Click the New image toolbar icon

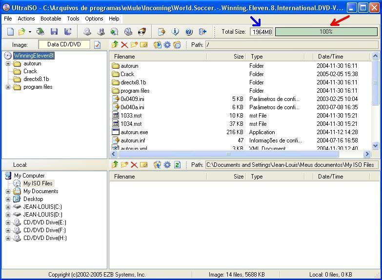pyautogui.click(x=10, y=32)
